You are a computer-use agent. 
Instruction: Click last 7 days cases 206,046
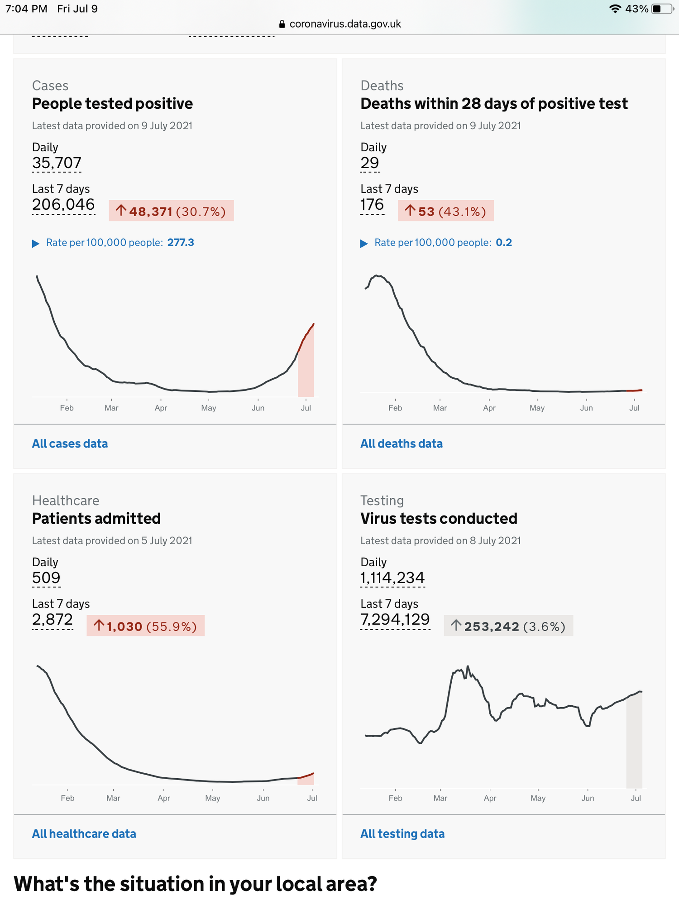coord(63,205)
